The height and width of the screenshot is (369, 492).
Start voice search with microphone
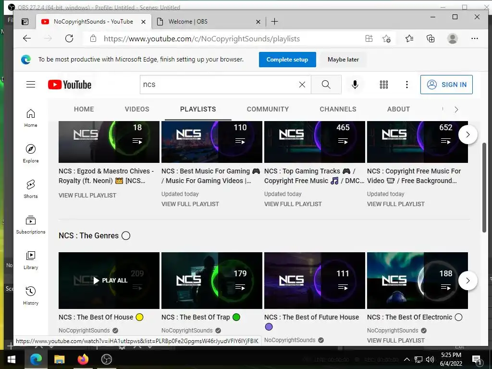click(355, 85)
